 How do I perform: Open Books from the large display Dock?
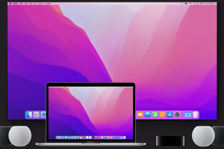[x=140, y=115]
